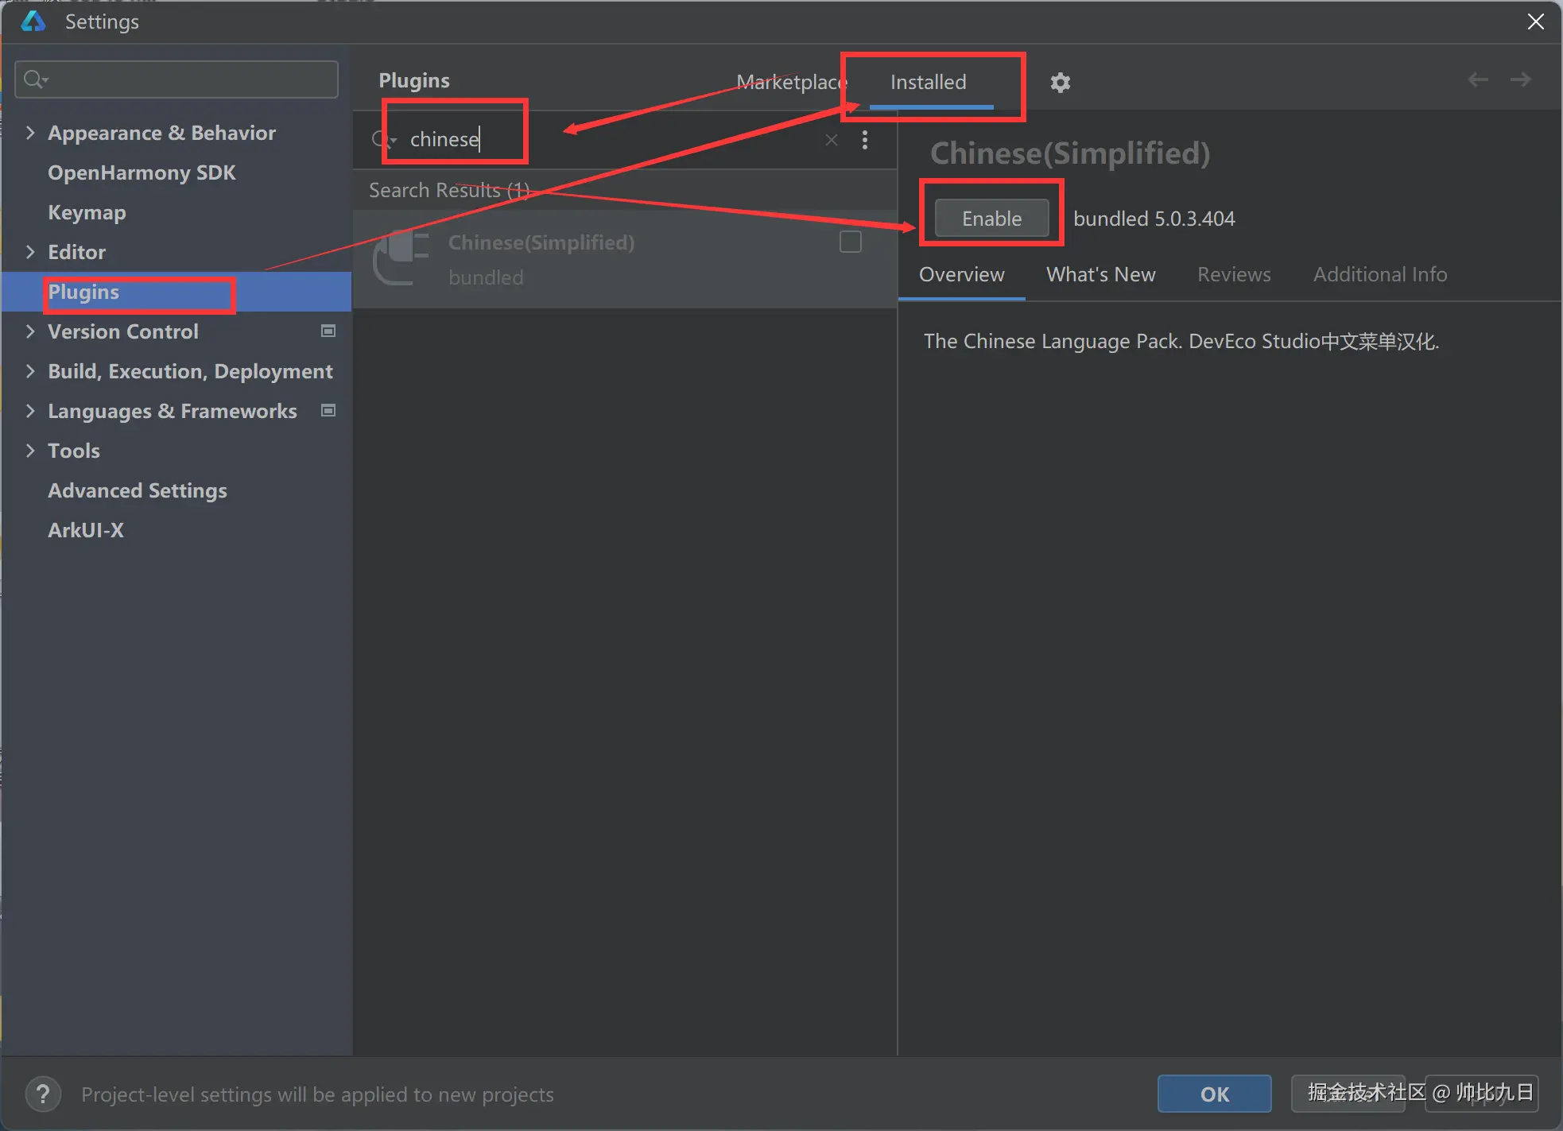
Task: Click the Languages & Frameworks project-level icon
Action: (328, 410)
